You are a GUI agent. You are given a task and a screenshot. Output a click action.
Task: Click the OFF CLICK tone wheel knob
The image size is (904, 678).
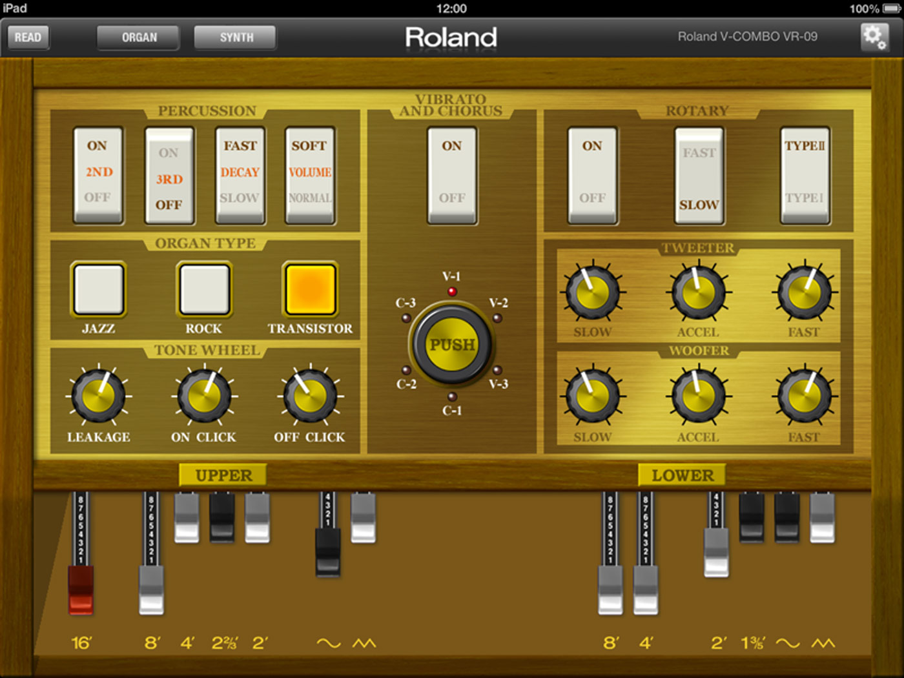pyautogui.click(x=311, y=395)
